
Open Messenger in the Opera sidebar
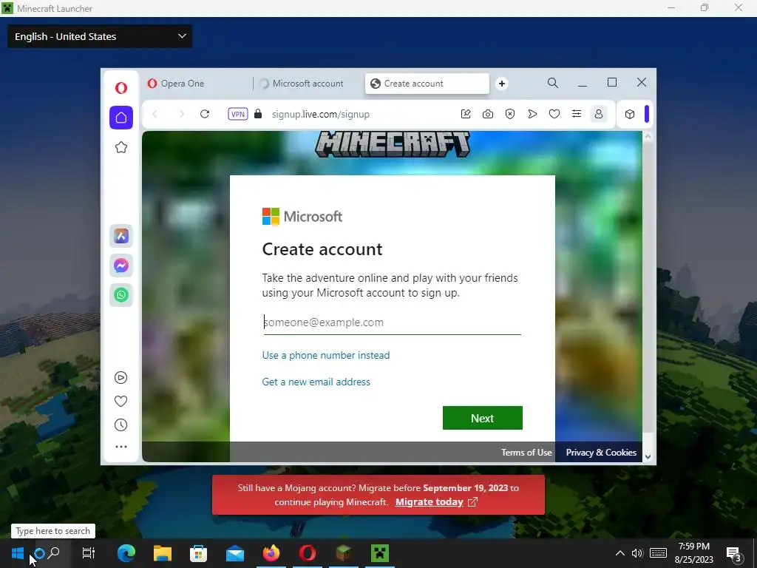pyautogui.click(x=121, y=266)
